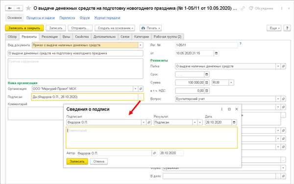Expand the Вопрос dropdown arrow
The height and width of the screenshot is (184, 294).
tap(278, 99)
